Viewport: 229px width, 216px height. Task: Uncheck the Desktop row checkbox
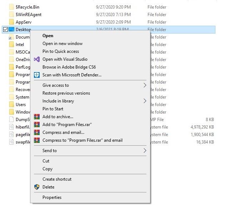tap(6, 30)
